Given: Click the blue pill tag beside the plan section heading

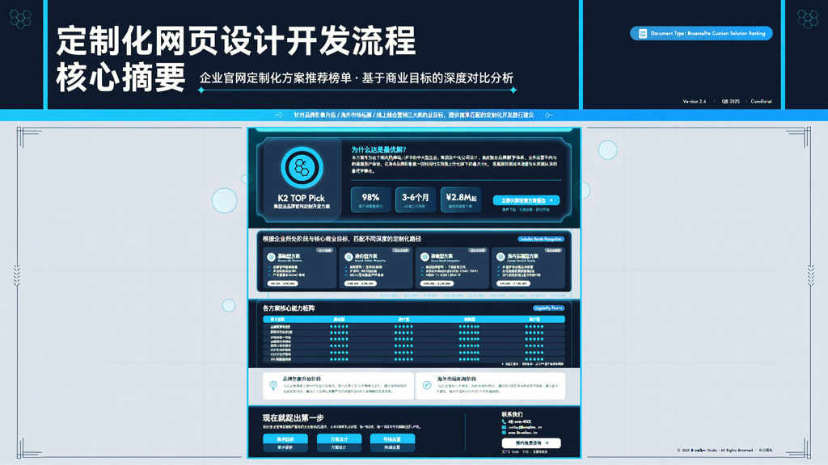Looking at the screenshot, I should click(x=541, y=239).
